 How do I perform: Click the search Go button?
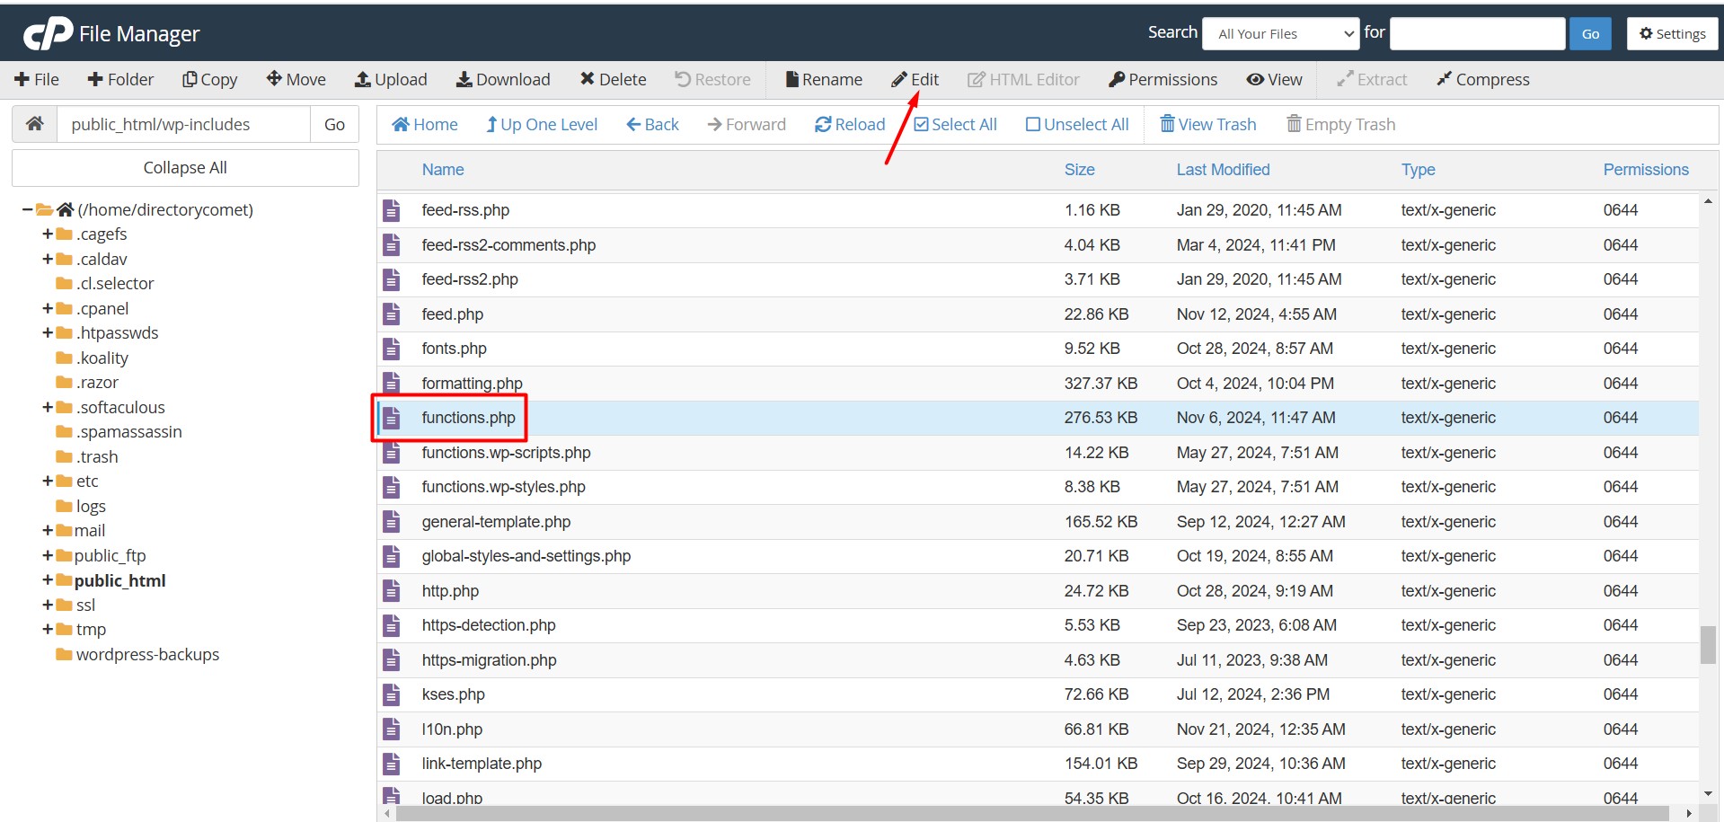1590,33
